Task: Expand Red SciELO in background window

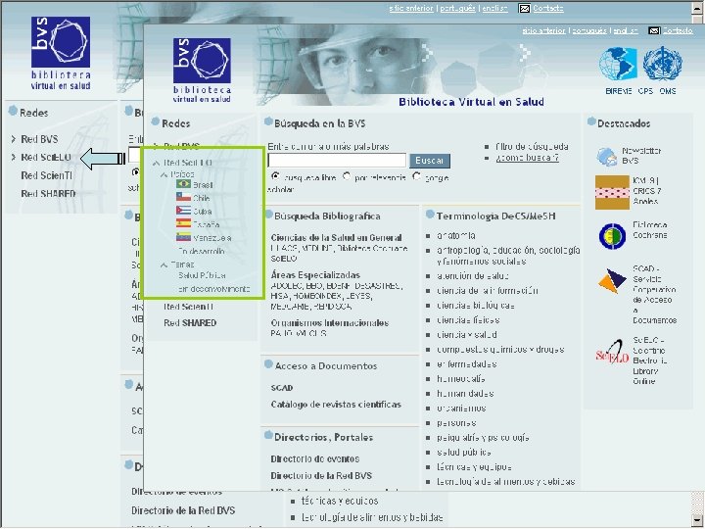Action: pos(14,157)
